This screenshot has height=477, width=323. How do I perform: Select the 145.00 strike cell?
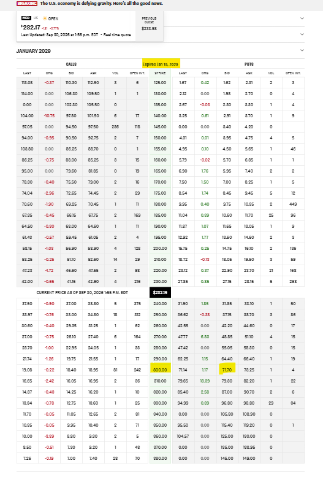click(x=160, y=127)
